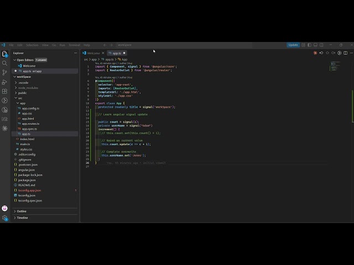The image size is (354, 265).
Task: Open the starburst Claude icon in the activity bar
Action: (x=4, y=128)
